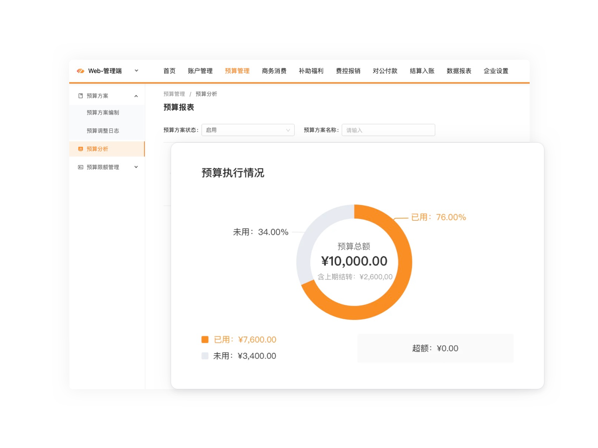Click the orange Web-管理端 logo icon
This screenshot has width=598, height=448.
click(80, 71)
